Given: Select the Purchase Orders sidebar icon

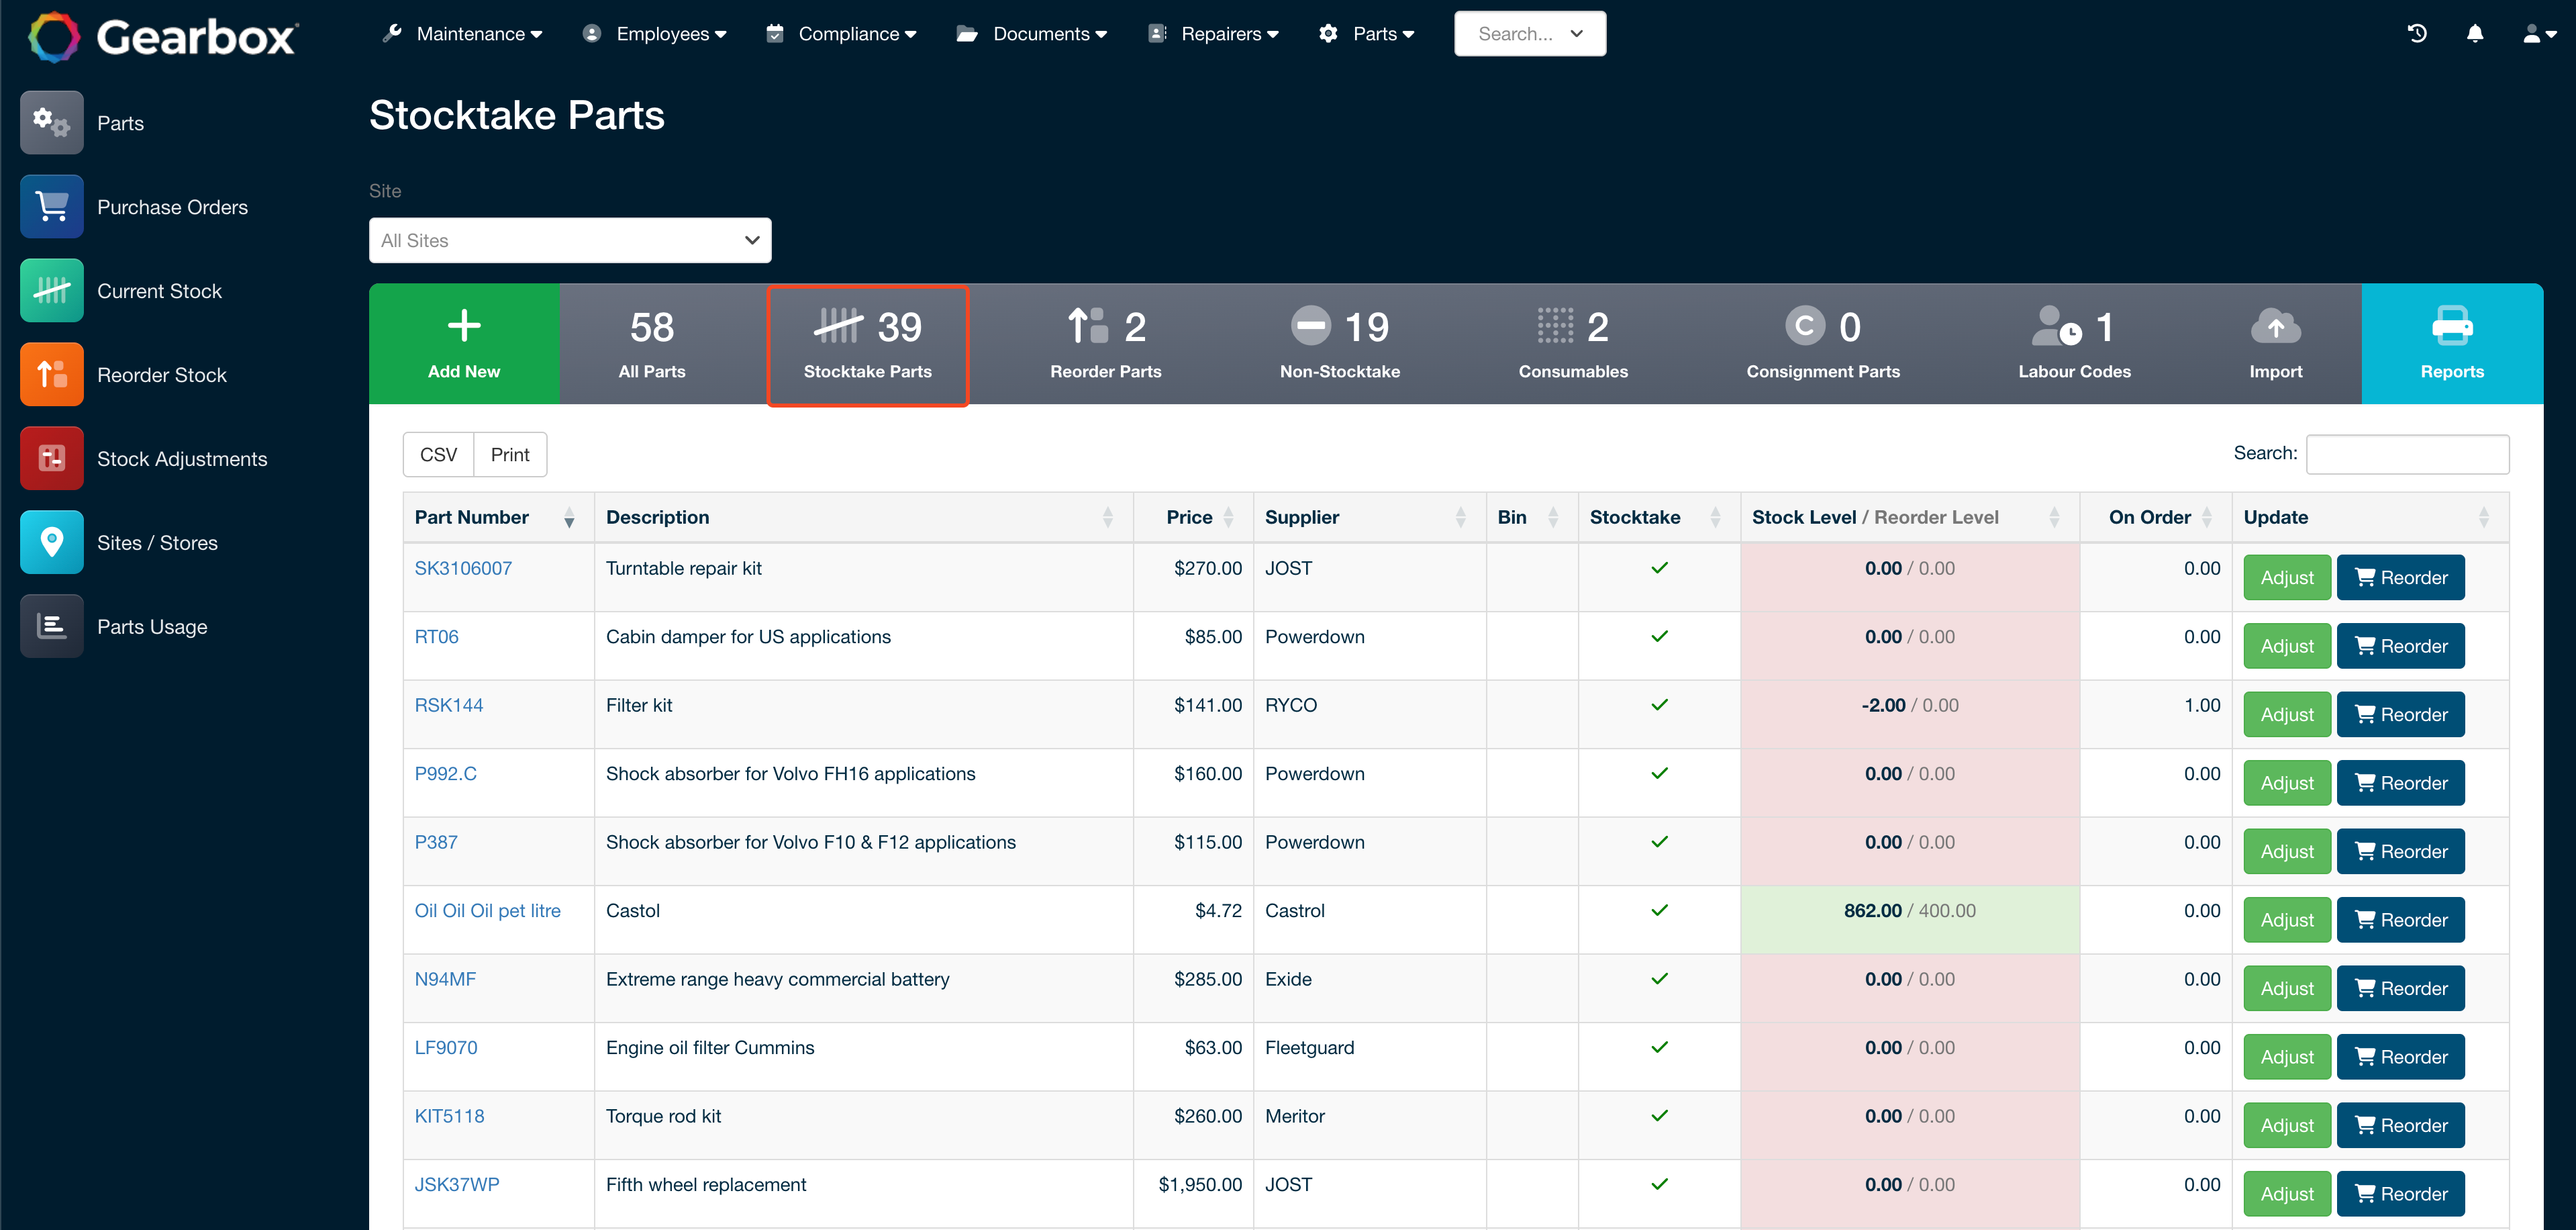Looking at the screenshot, I should coord(51,206).
